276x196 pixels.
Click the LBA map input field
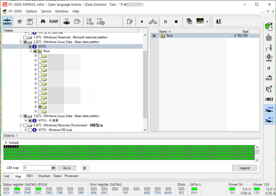tap(37, 168)
